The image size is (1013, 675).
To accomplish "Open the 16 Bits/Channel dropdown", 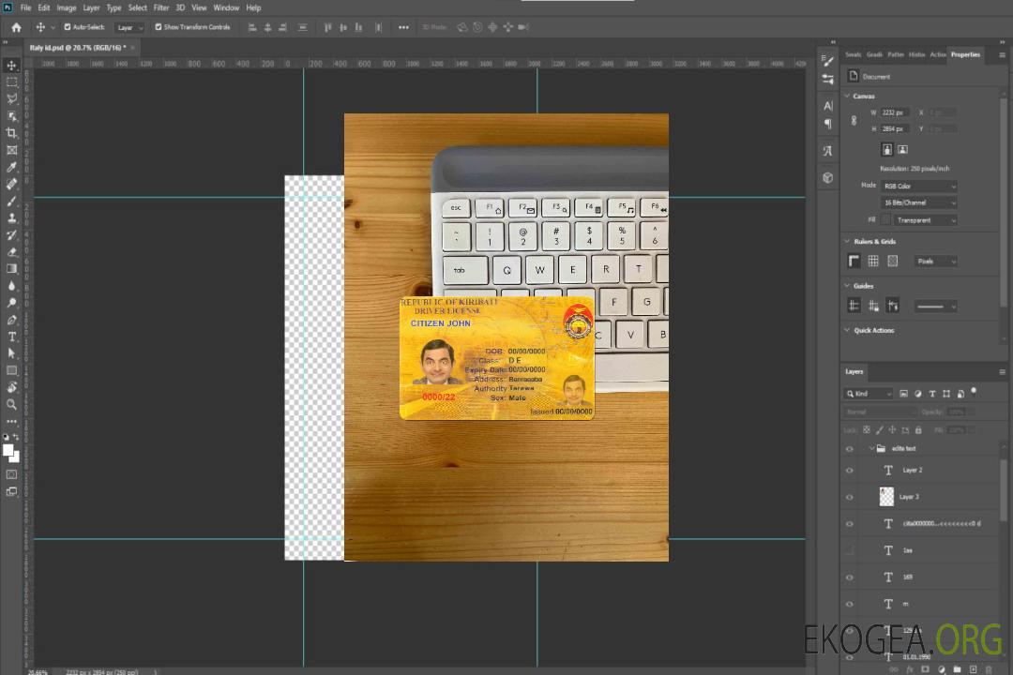I will pos(919,202).
